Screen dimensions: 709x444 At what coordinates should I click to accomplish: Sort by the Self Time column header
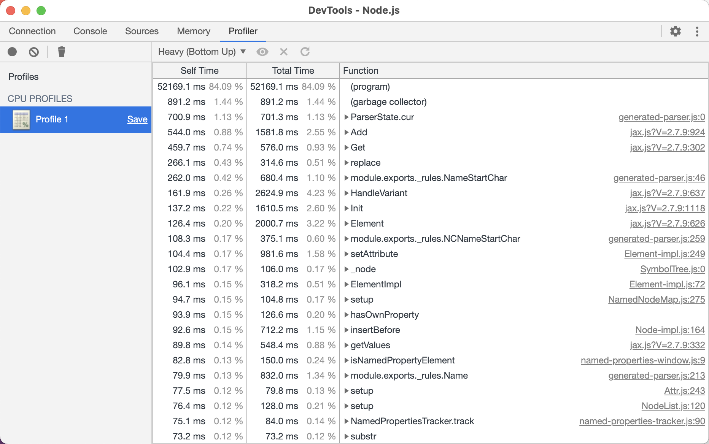click(x=200, y=71)
